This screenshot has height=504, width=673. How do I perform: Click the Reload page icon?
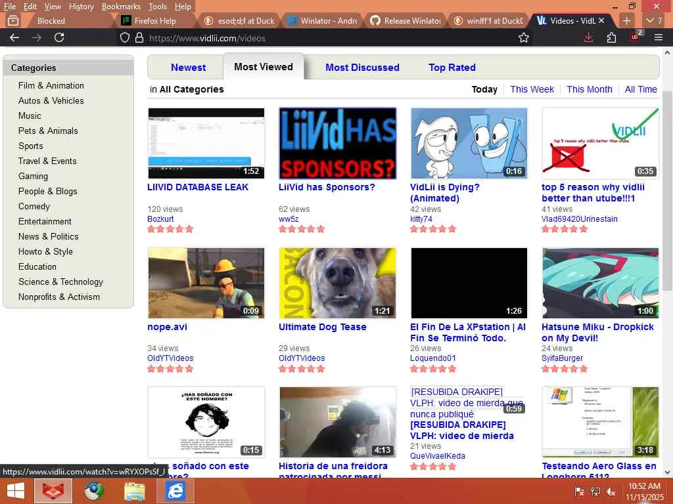coord(59,37)
